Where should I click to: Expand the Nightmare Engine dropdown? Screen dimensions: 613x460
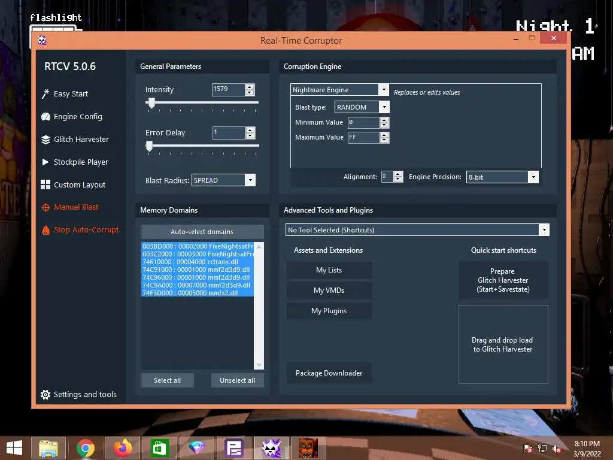tap(384, 90)
